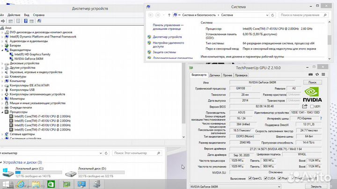Refresh the This PC explorer address bar

[x=106, y=153]
